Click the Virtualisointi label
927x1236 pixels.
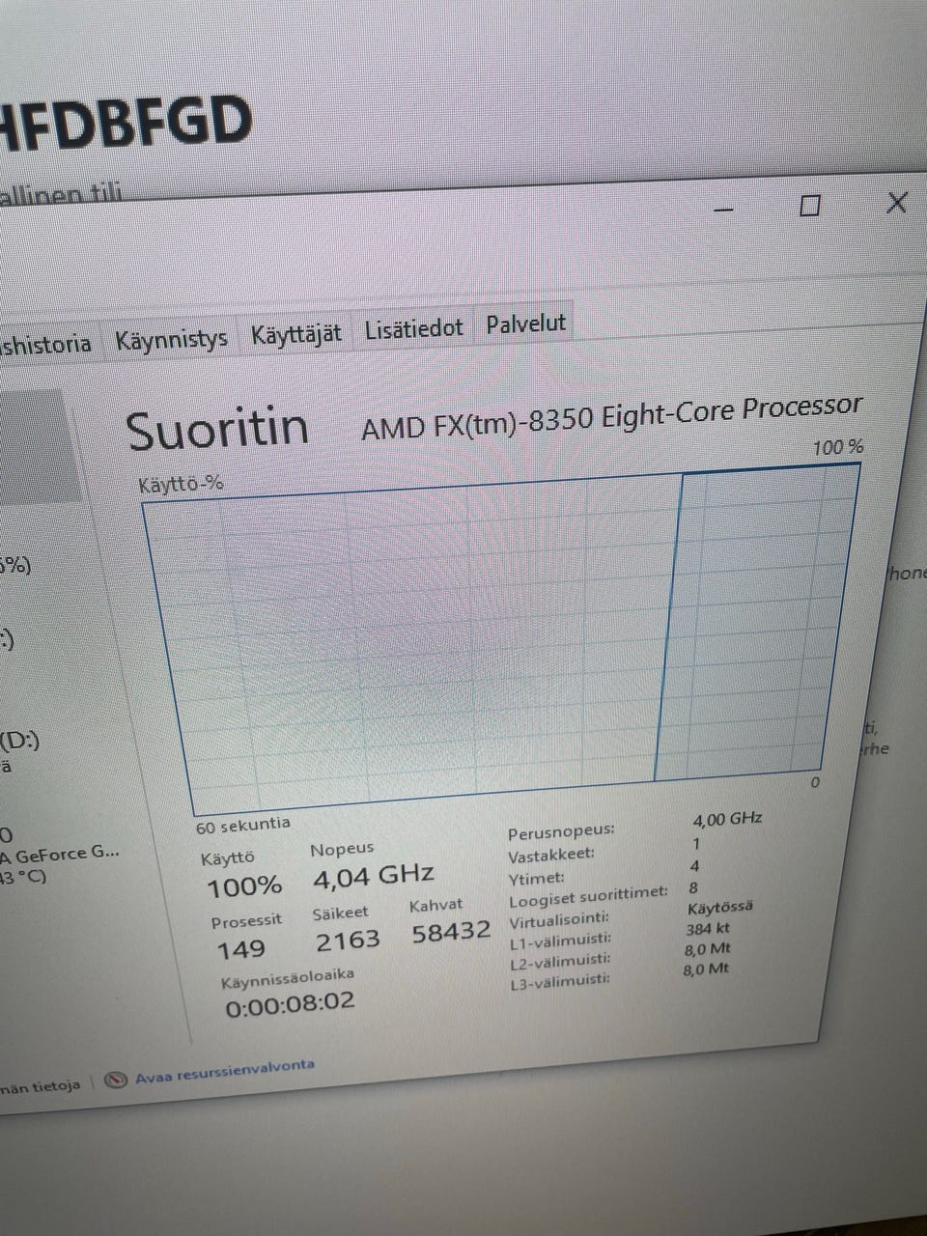click(x=559, y=919)
